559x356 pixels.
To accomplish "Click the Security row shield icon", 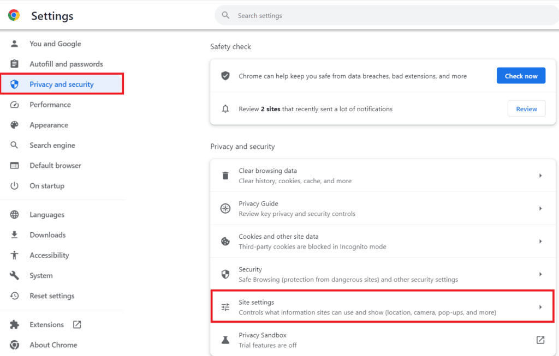I will [x=225, y=274].
